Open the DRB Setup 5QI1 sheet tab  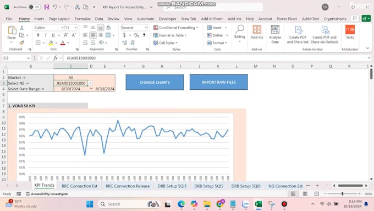tap(172, 186)
